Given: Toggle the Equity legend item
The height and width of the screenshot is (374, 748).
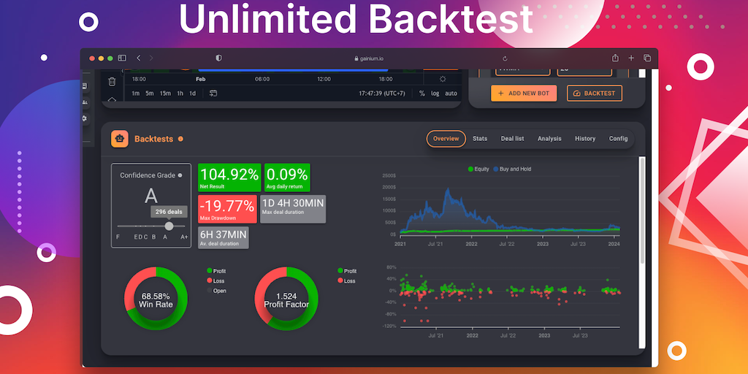Looking at the screenshot, I should click(x=478, y=169).
